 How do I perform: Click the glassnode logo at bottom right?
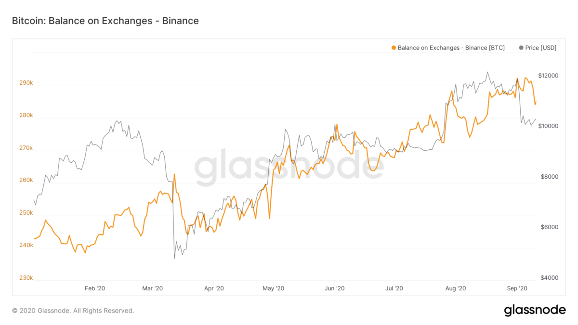tap(535, 311)
